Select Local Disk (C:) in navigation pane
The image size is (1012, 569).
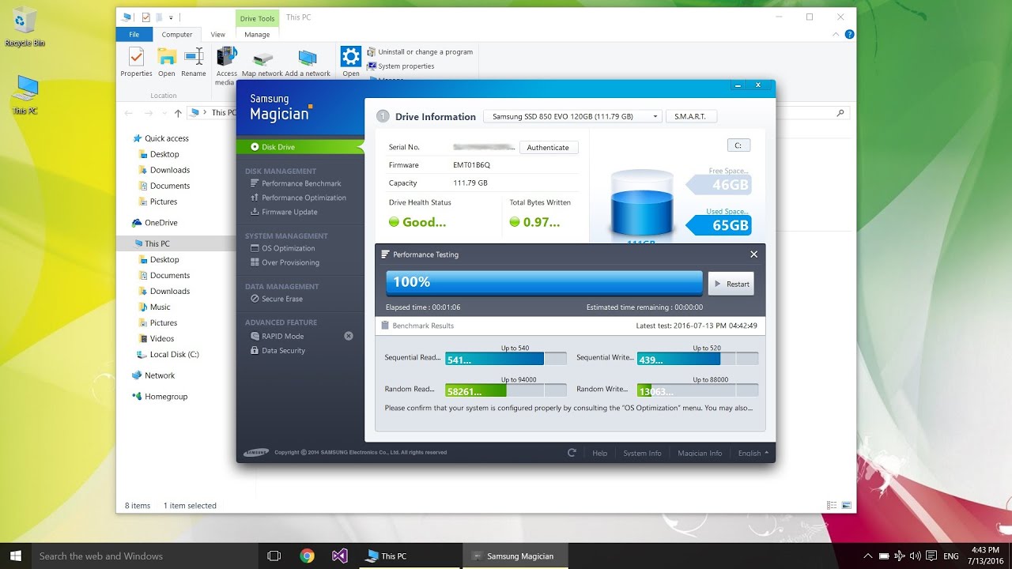point(168,354)
